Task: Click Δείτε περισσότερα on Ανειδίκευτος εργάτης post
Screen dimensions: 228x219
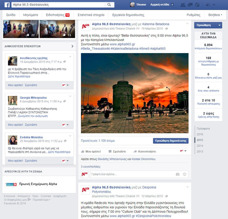Action: coord(19,76)
